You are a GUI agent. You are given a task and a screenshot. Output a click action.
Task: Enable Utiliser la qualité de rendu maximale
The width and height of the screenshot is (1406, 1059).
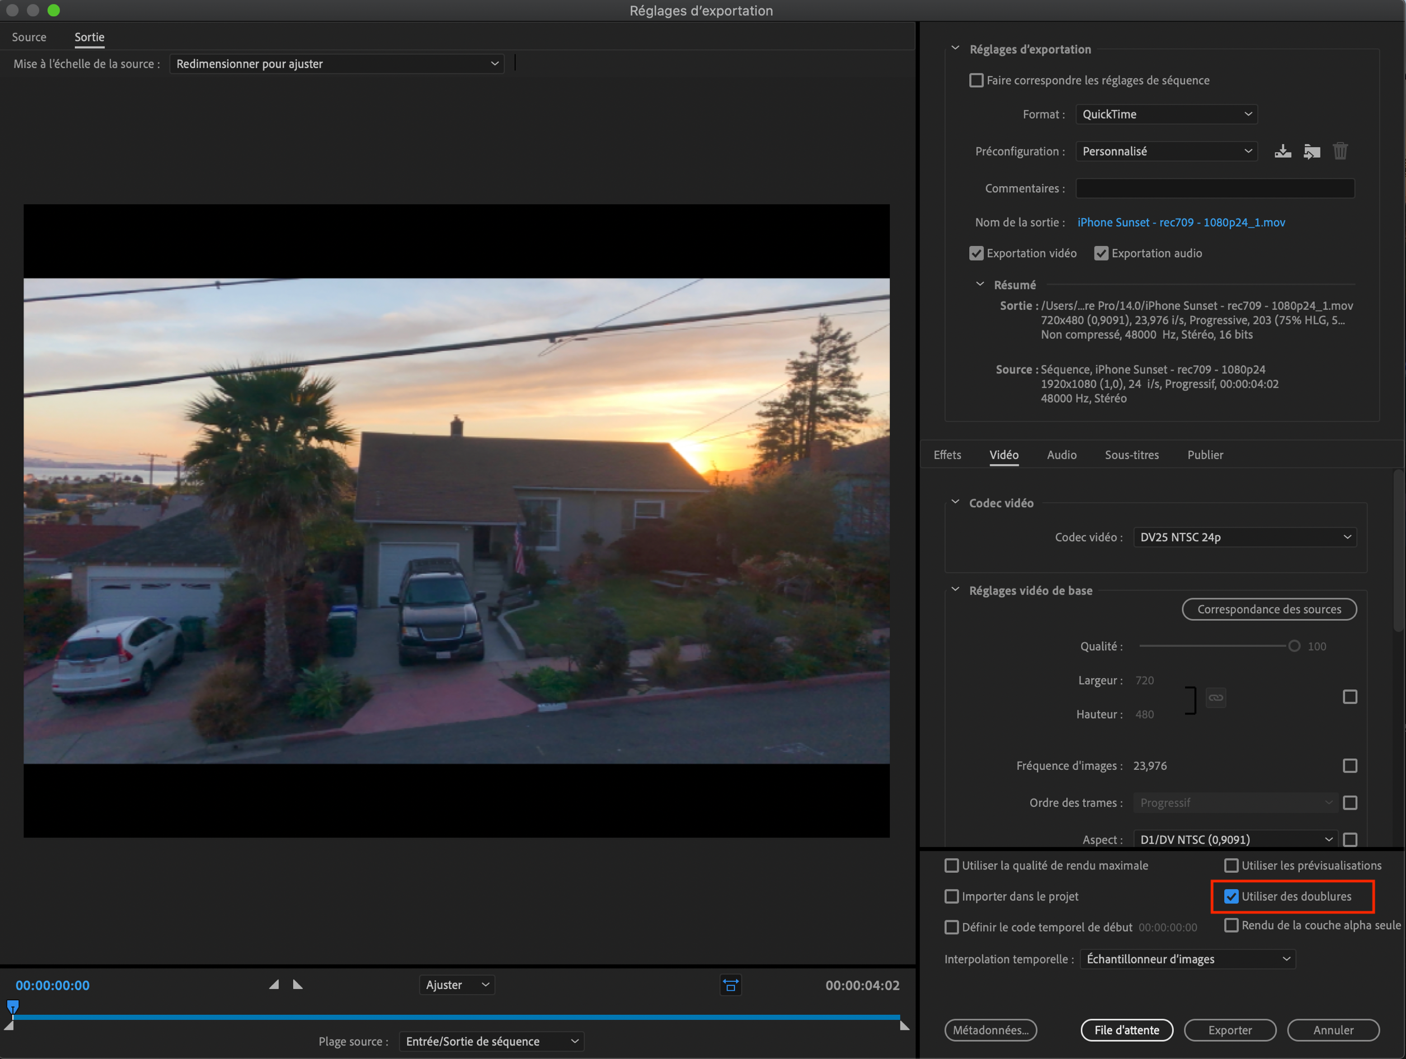[951, 866]
